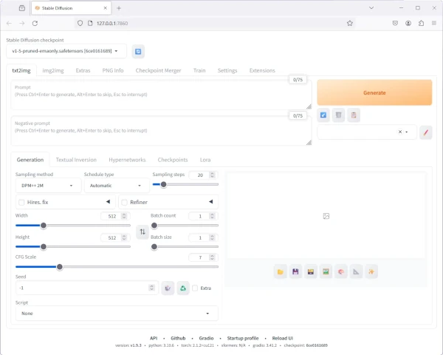Open Firefox account icon

408,23
